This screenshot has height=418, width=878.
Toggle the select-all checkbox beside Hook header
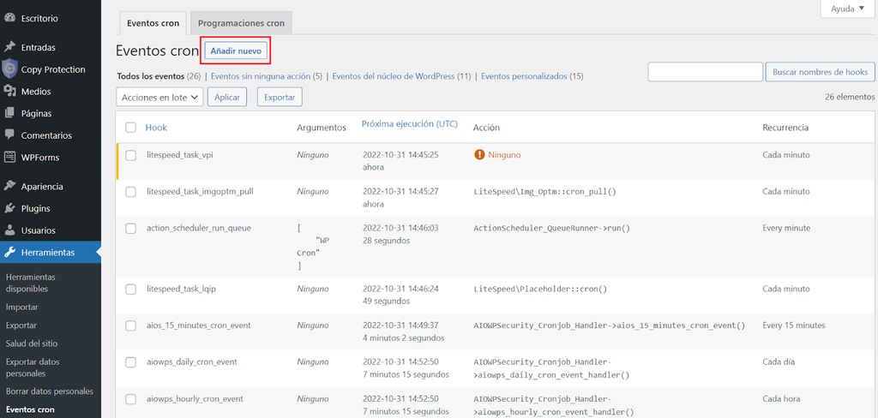coord(130,128)
